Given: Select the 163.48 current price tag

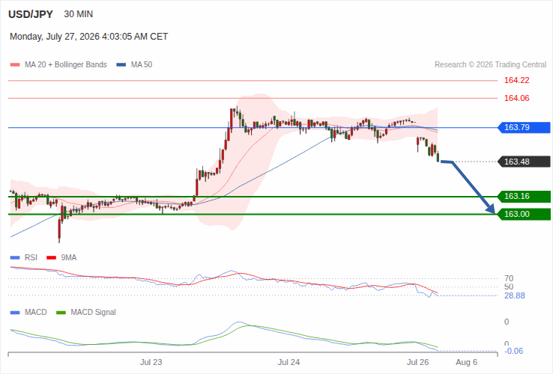Looking at the screenshot, I should click(524, 162).
